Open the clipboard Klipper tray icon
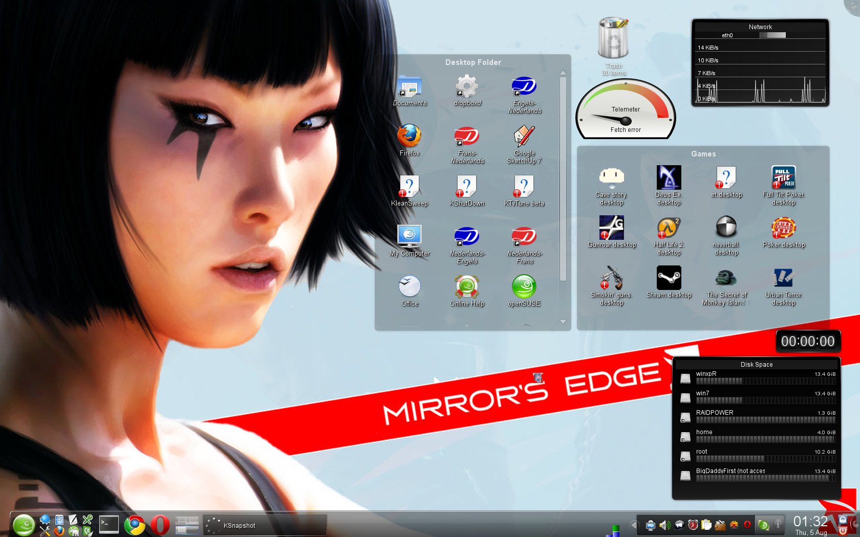 tap(706, 525)
